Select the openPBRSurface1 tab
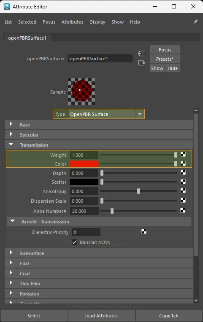 click(27, 38)
